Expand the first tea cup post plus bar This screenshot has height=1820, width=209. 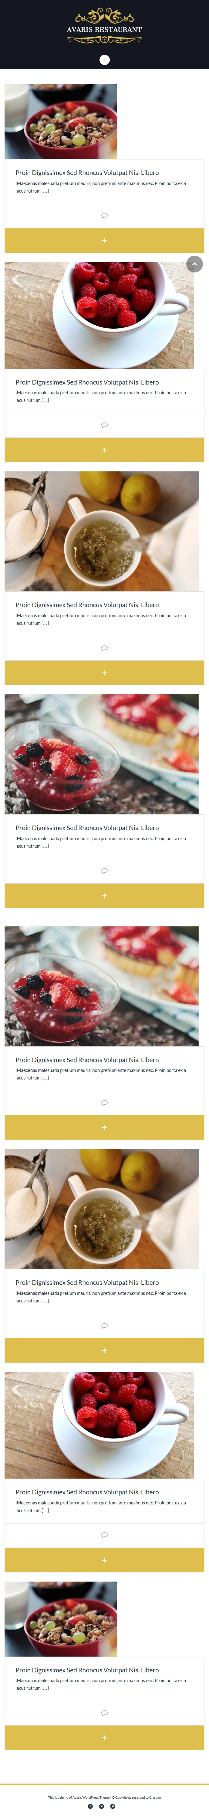(x=104, y=672)
